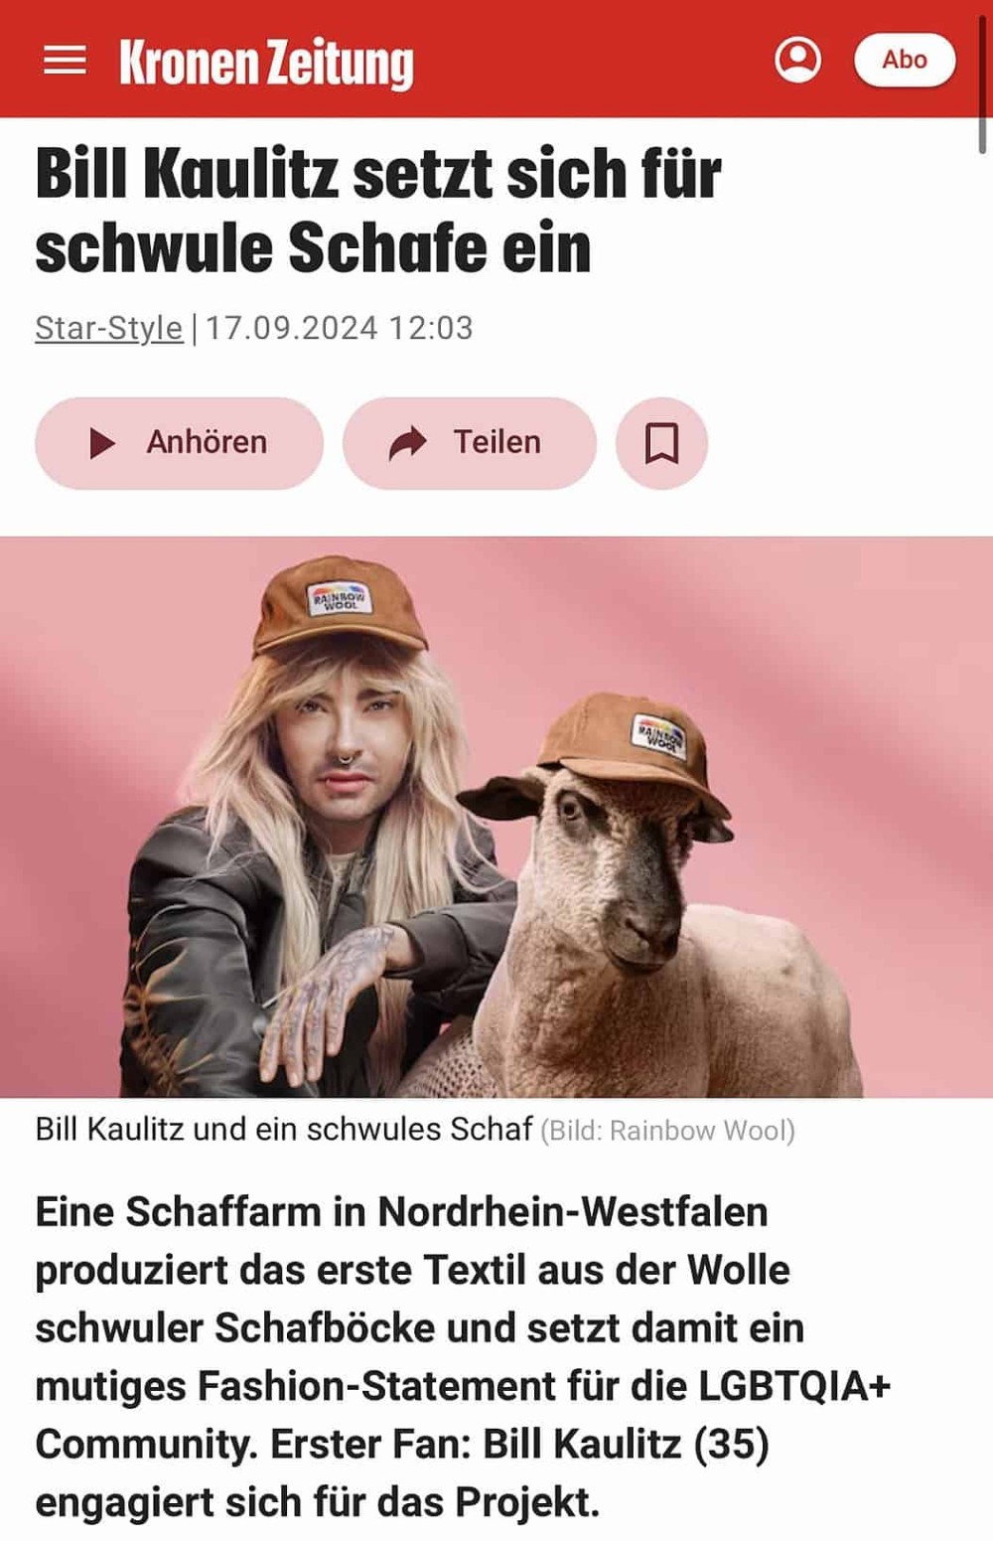The image size is (993, 1541).
Task: Open the user account profile icon
Action: (x=797, y=60)
